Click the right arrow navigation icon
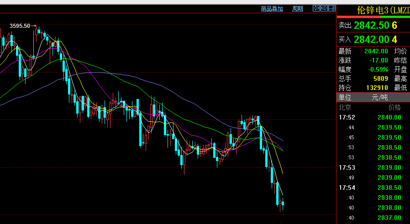Screen dimensions: 410x224 coord(324,8)
